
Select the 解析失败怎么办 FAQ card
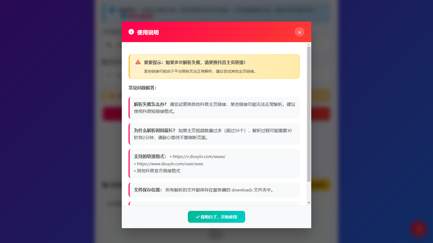point(214,108)
